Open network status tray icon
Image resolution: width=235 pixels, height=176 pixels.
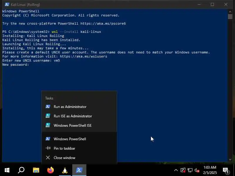tap(190, 170)
